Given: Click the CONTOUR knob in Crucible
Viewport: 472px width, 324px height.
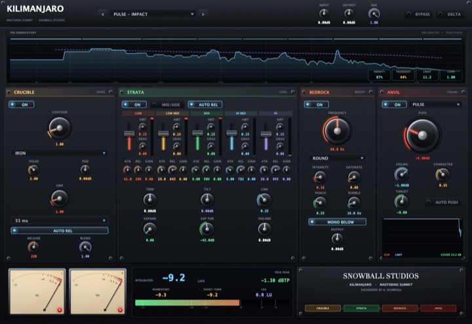Looking at the screenshot, I should point(59,128).
